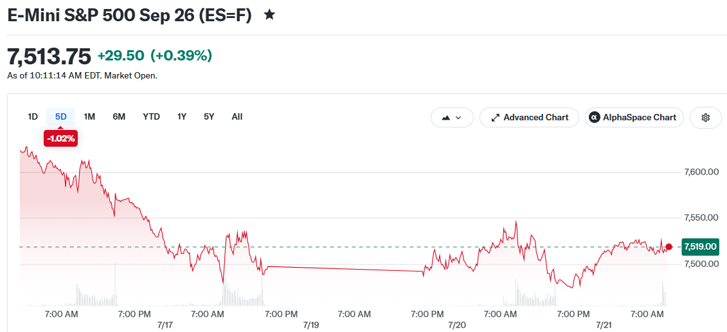Viewport: 727px width, 332px height.
Task: Select the 5D time range
Action: [60, 116]
